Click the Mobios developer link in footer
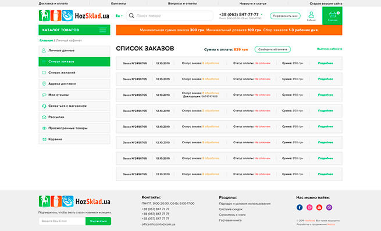The image size is (381, 231). pos(331,225)
